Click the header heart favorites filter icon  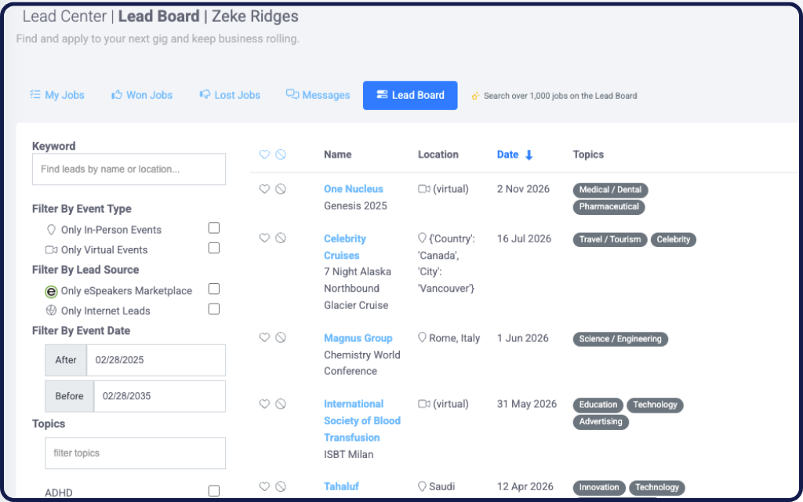click(264, 155)
